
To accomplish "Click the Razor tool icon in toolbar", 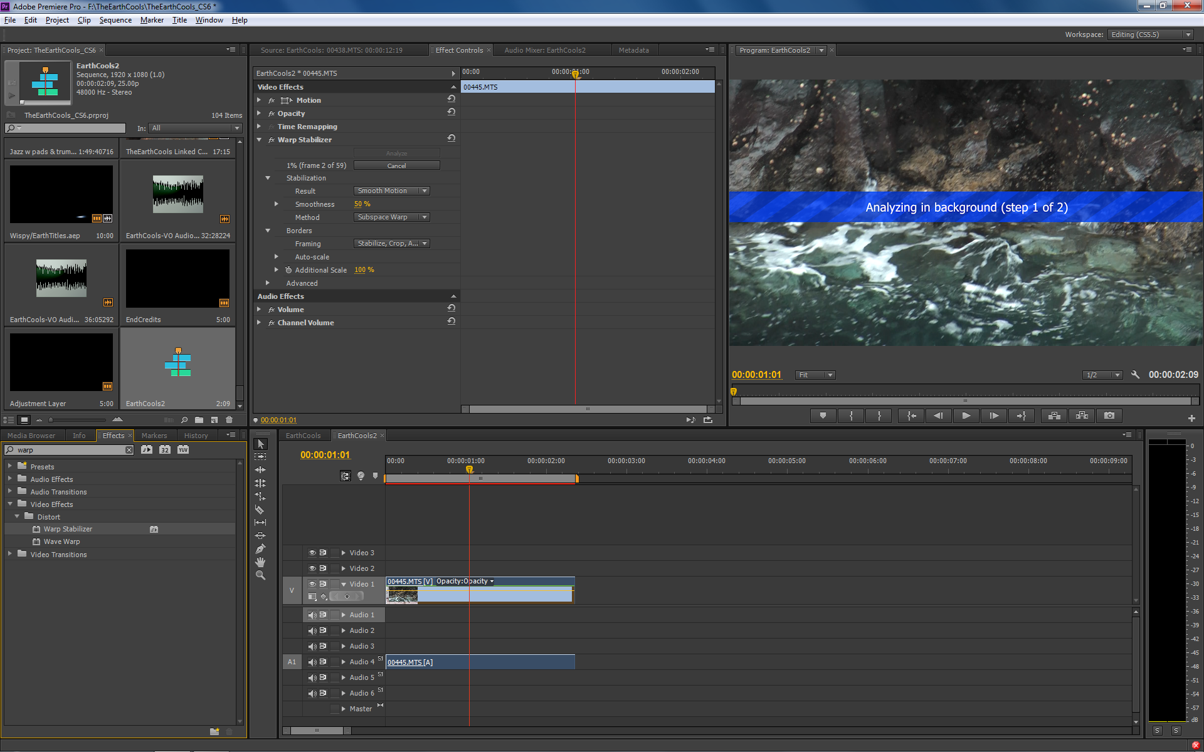I will click(x=260, y=510).
